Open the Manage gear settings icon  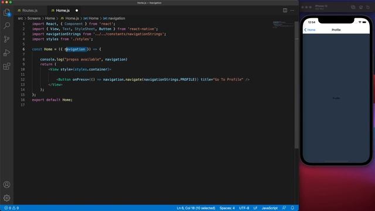click(6, 198)
